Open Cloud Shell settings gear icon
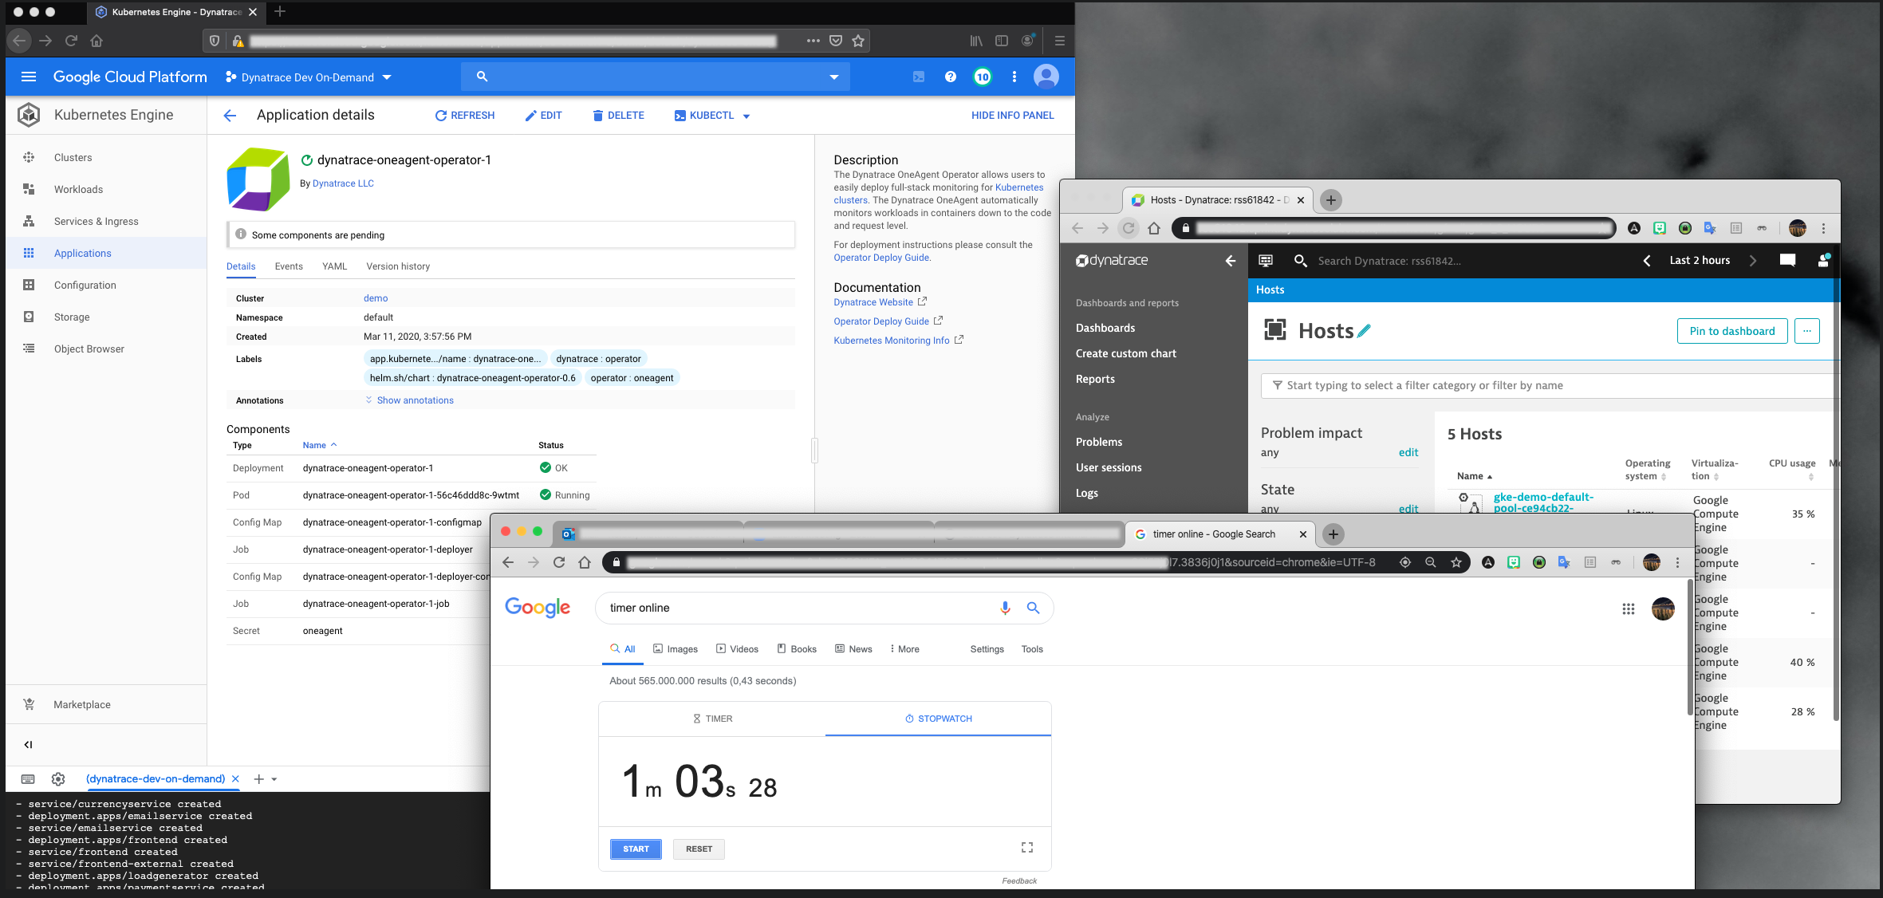This screenshot has height=898, width=1883. point(58,779)
